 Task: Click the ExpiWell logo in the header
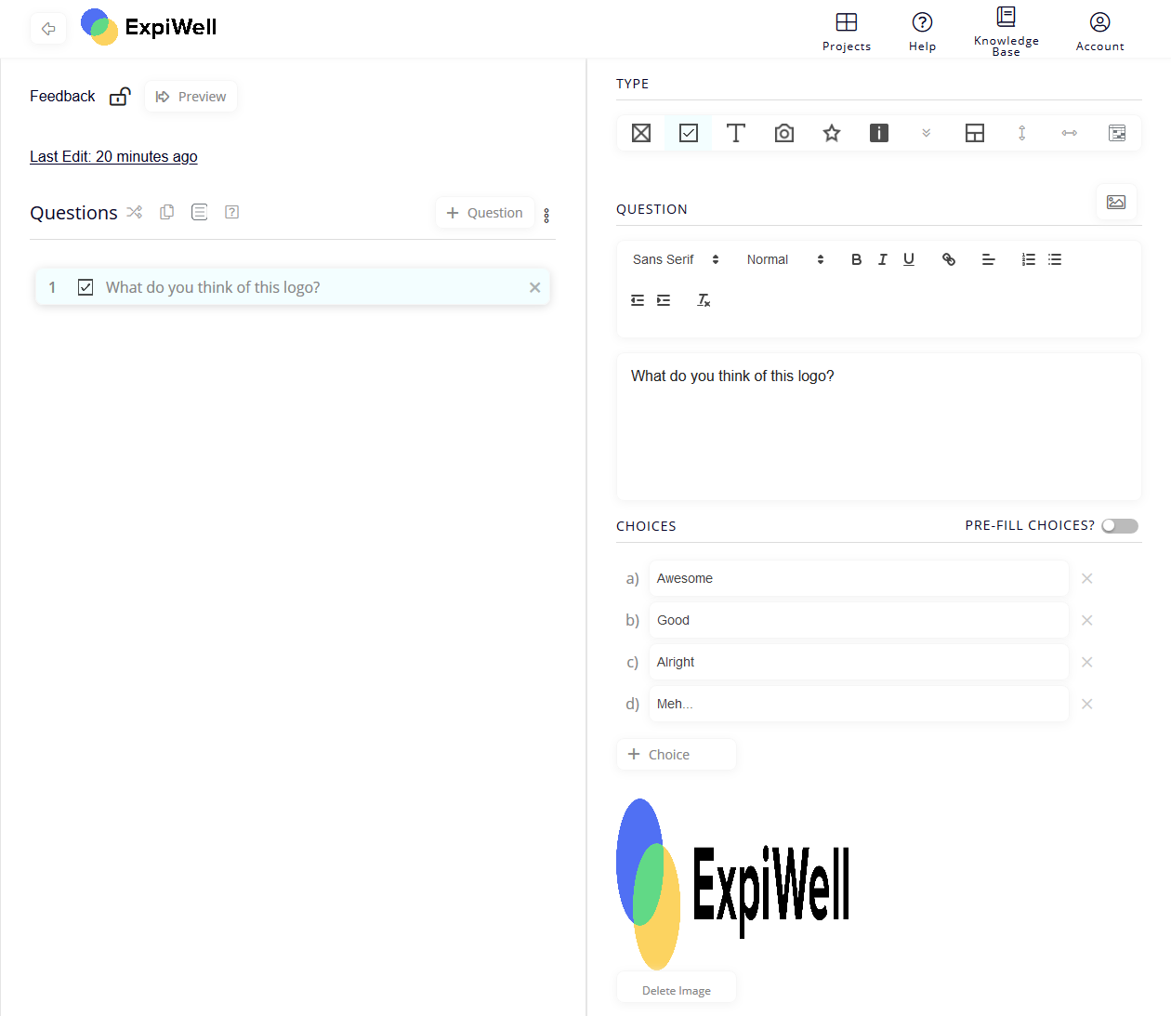tap(149, 27)
